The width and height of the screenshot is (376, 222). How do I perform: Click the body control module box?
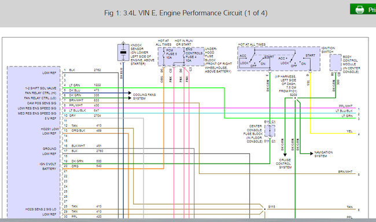(336, 62)
